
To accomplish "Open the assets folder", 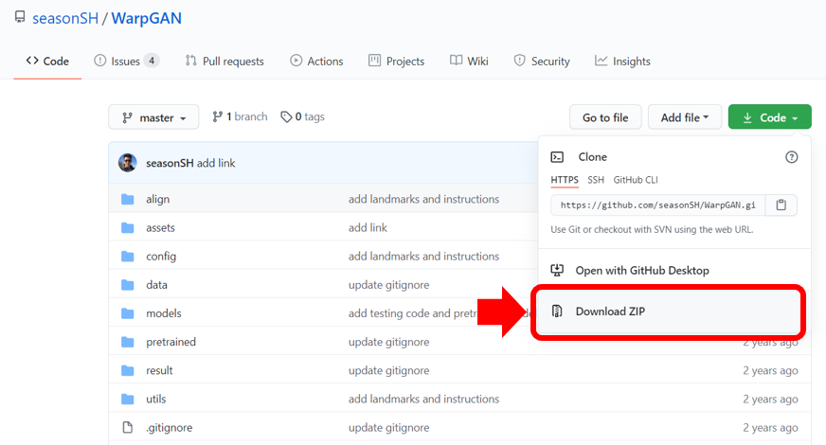I will (160, 227).
